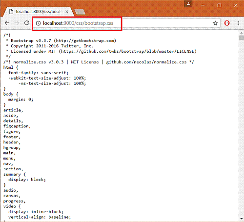Click the 'nav,' line
244x222 pixels.
8,164
